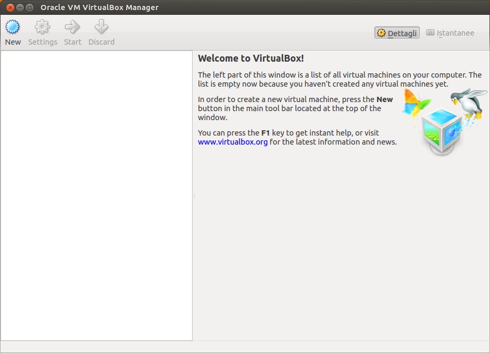Close the VirtualBox Manager window
Screen dimensions: 490x353
(10, 7)
